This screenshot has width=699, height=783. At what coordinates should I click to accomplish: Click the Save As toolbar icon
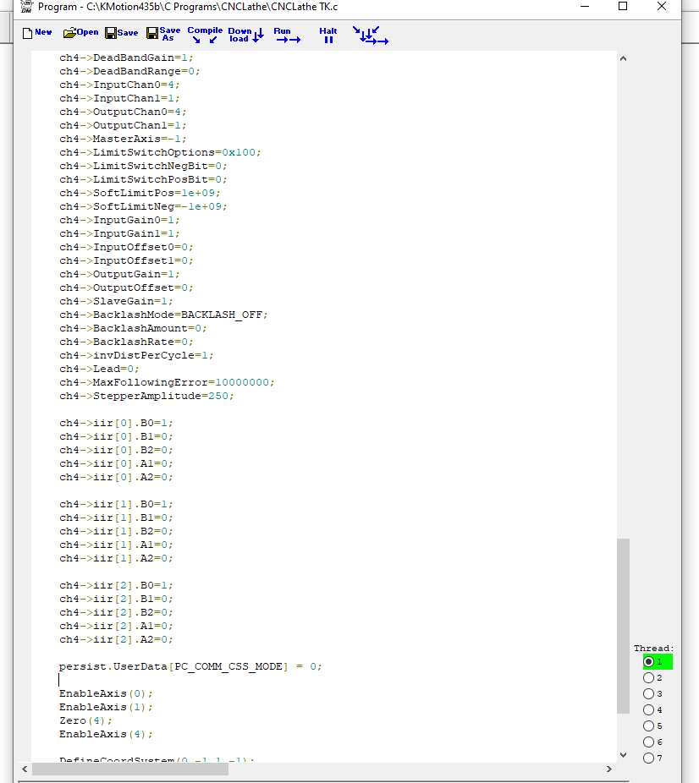coord(162,34)
